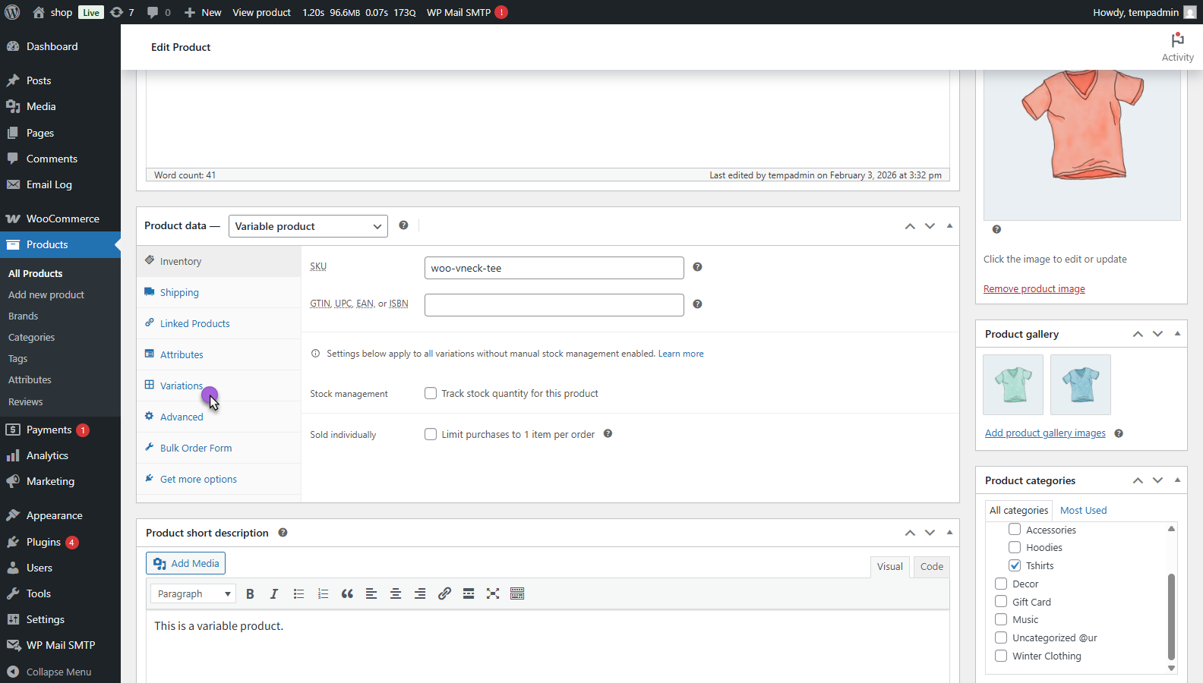
Task: Toggle fullscreen editor icon
Action: [493, 594]
